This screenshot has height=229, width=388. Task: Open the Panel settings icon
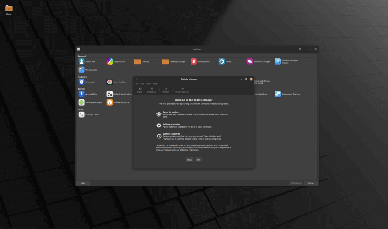click(225, 62)
